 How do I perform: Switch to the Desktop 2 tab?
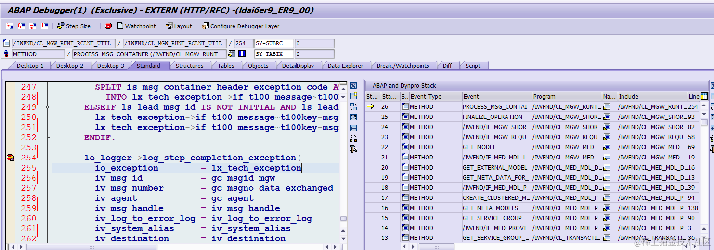click(70, 66)
